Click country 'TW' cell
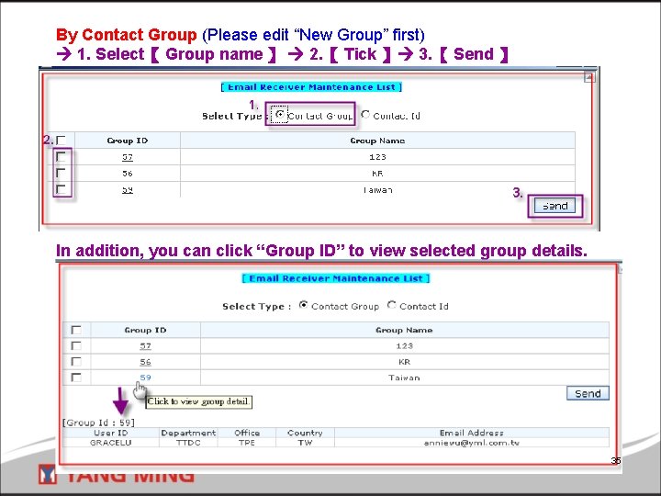The image size is (661, 496). 305,443
